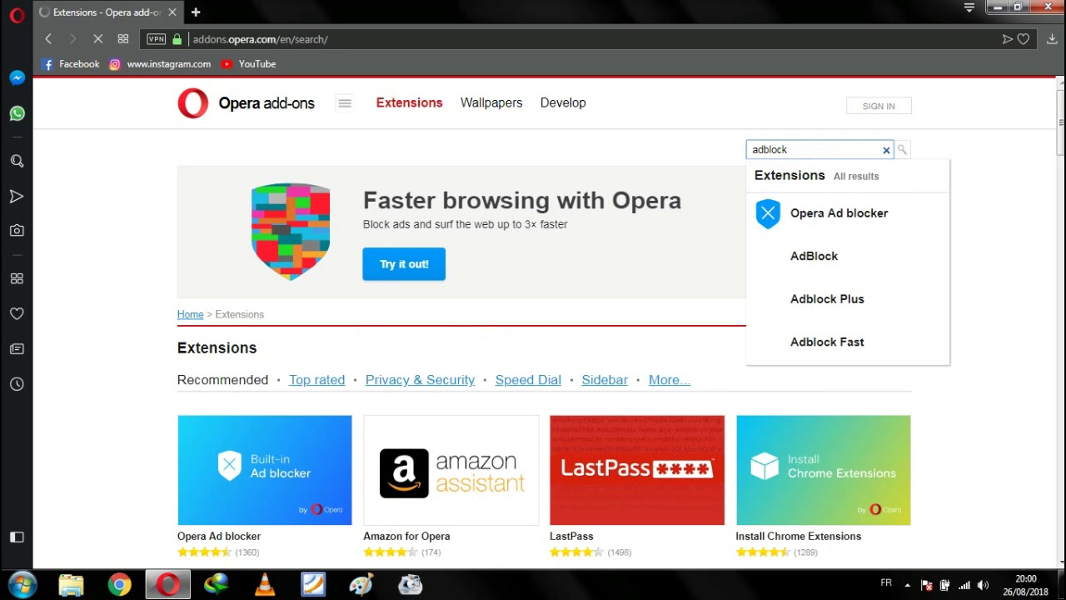Open Speed Dial start page from toolbar
This screenshot has width=1066, height=600.
coord(123,39)
